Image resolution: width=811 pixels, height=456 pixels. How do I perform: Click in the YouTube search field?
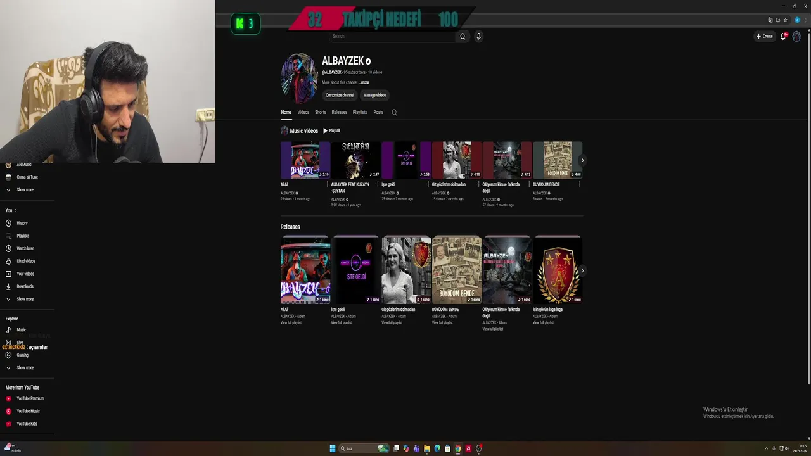click(392, 36)
